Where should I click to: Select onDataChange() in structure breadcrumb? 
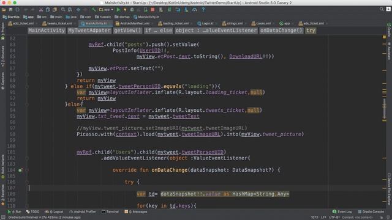point(281,31)
